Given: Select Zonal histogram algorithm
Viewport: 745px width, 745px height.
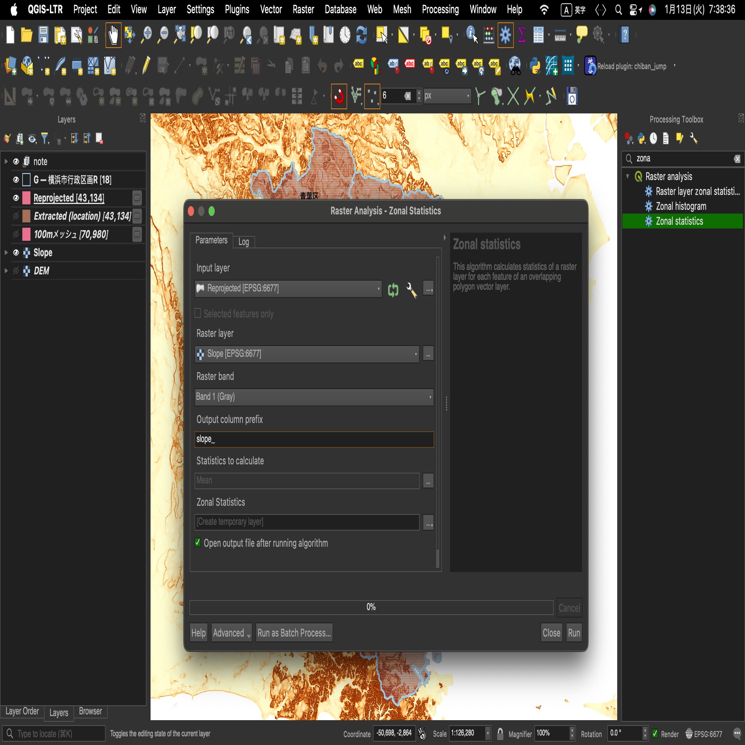Looking at the screenshot, I should click(x=681, y=206).
